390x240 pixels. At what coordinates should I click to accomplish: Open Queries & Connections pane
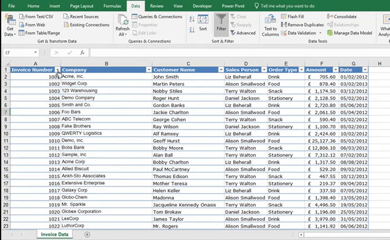tap(157, 16)
